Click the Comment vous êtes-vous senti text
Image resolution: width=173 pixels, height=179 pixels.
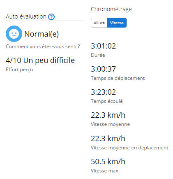pos(43,46)
